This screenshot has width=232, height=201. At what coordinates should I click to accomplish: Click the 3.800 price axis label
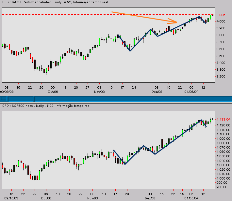pyautogui.click(x=221, y=35)
